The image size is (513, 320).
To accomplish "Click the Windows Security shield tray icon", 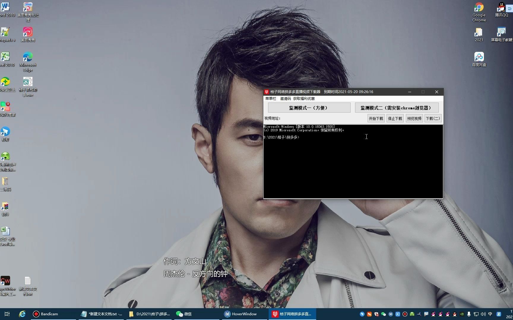I will pyautogui.click(x=376, y=314).
